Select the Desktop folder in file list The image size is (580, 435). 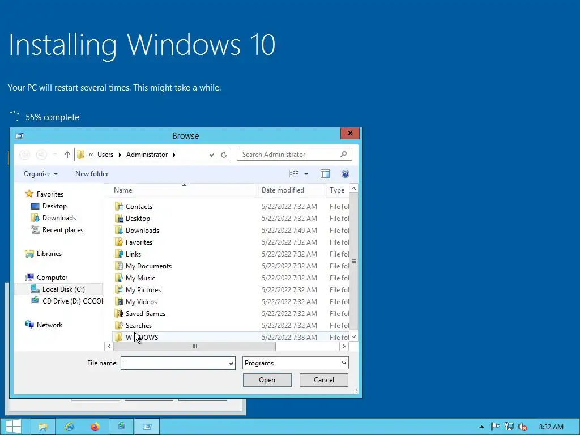tap(138, 218)
